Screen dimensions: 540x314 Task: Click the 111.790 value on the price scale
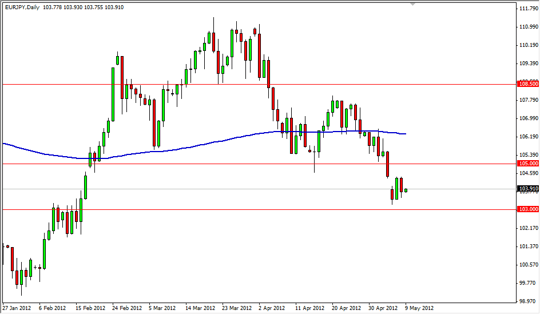pos(527,9)
